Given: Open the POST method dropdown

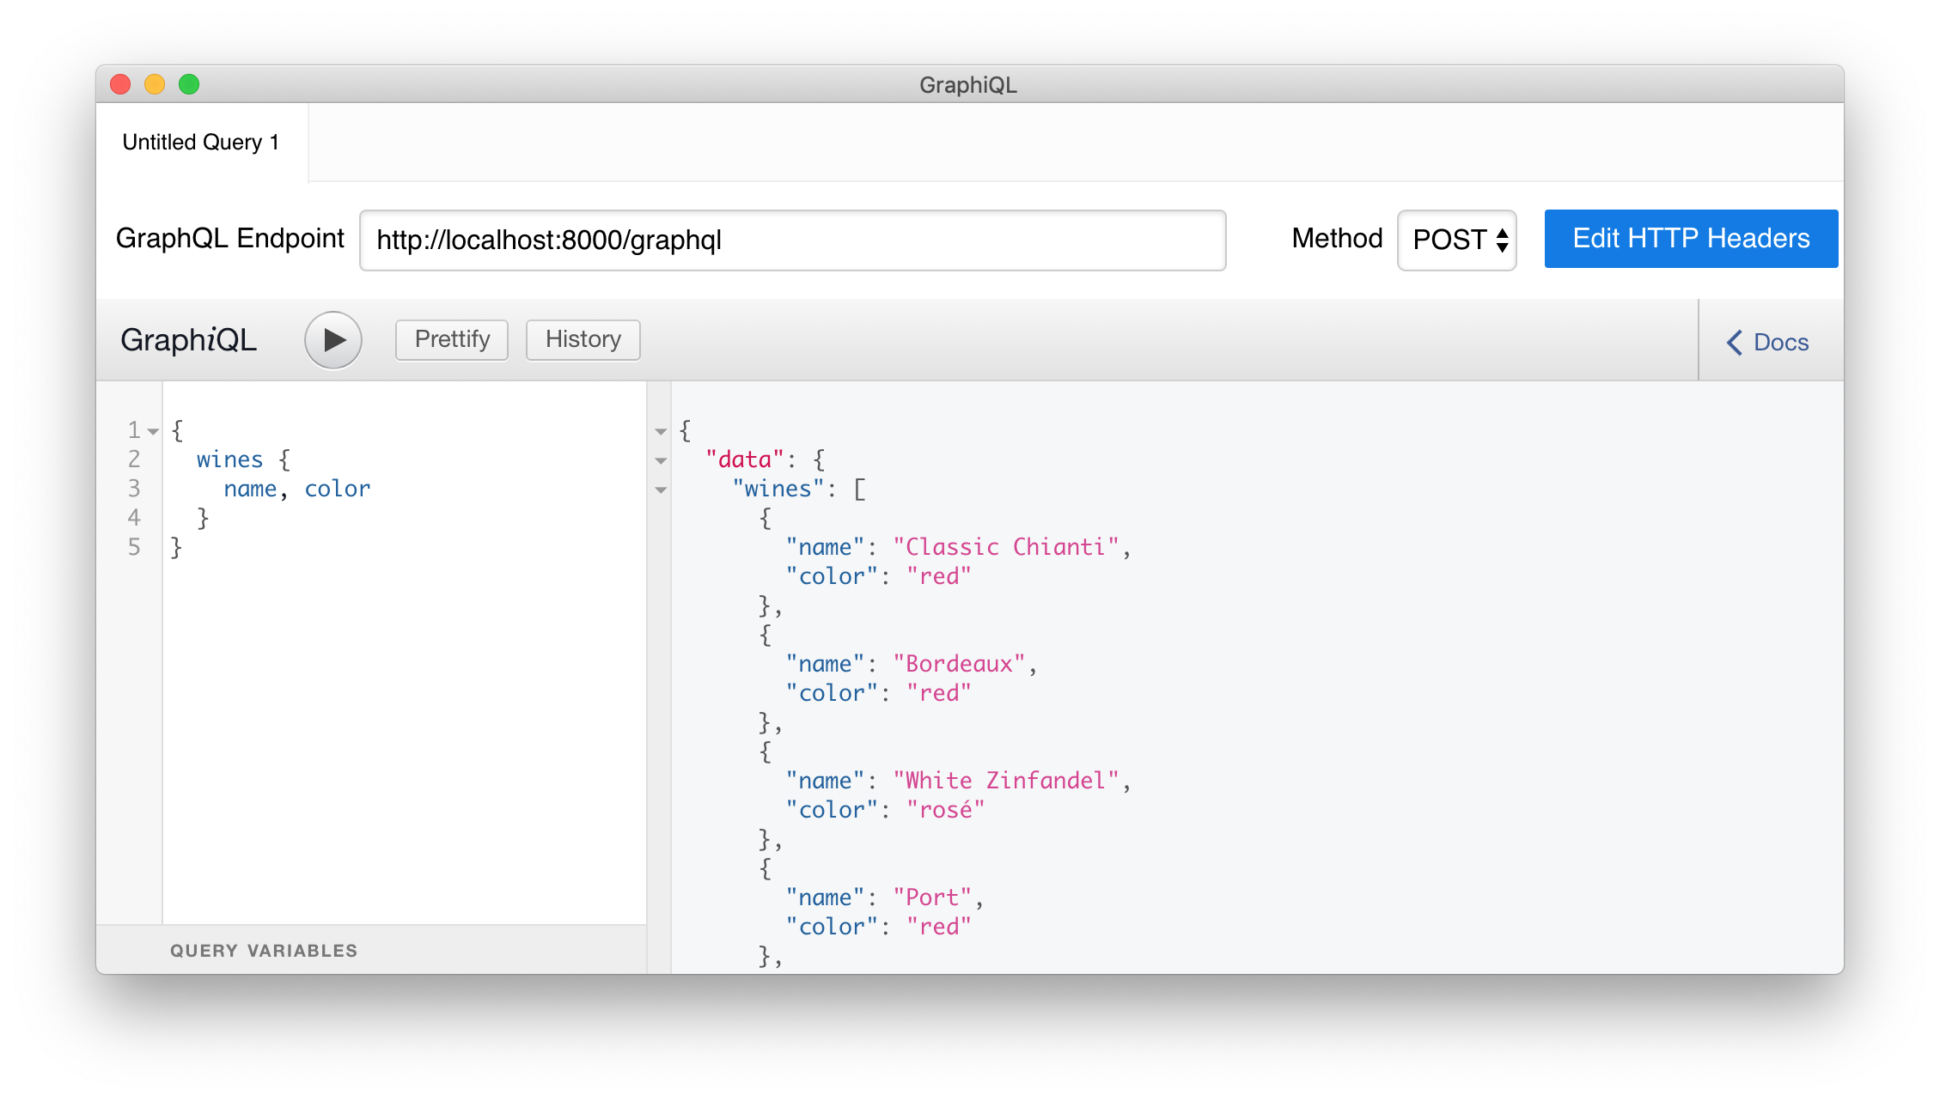Looking at the screenshot, I should [1456, 240].
